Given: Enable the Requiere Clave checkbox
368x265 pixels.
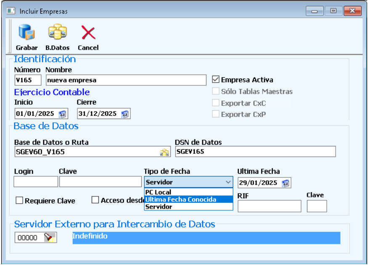Looking at the screenshot, I should pyautogui.click(x=19, y=201).
